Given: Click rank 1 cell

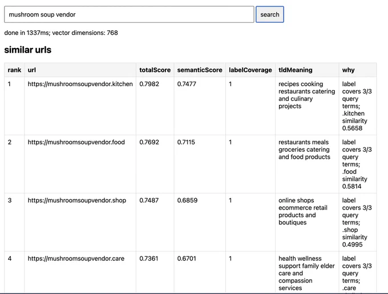Looking at the screenshot, I should click(14, 106).
